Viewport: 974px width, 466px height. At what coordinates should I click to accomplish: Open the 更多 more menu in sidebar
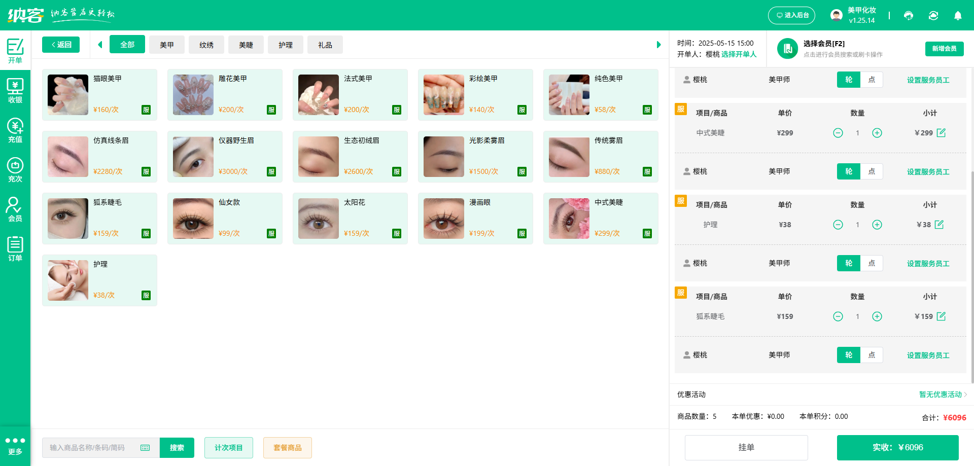click(x=15, y=446)
